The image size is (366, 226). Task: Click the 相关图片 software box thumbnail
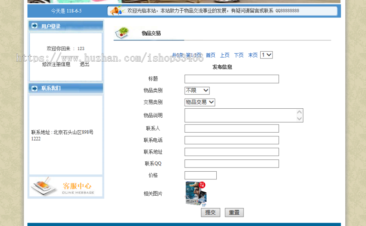pyautogui.click(x=196, y=194)
